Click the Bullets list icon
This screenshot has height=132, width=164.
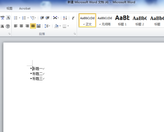[16, 18]
